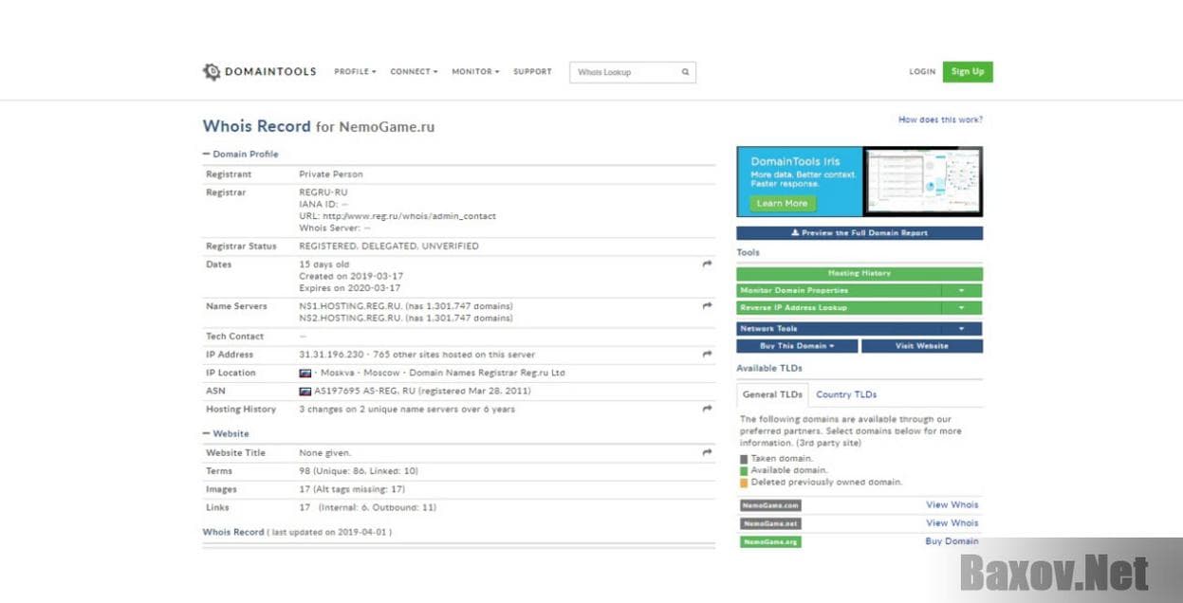Viewport: 1183px width, 603px height.
Task: Click share arrow in Hosting History row
Action: (707, 410)
